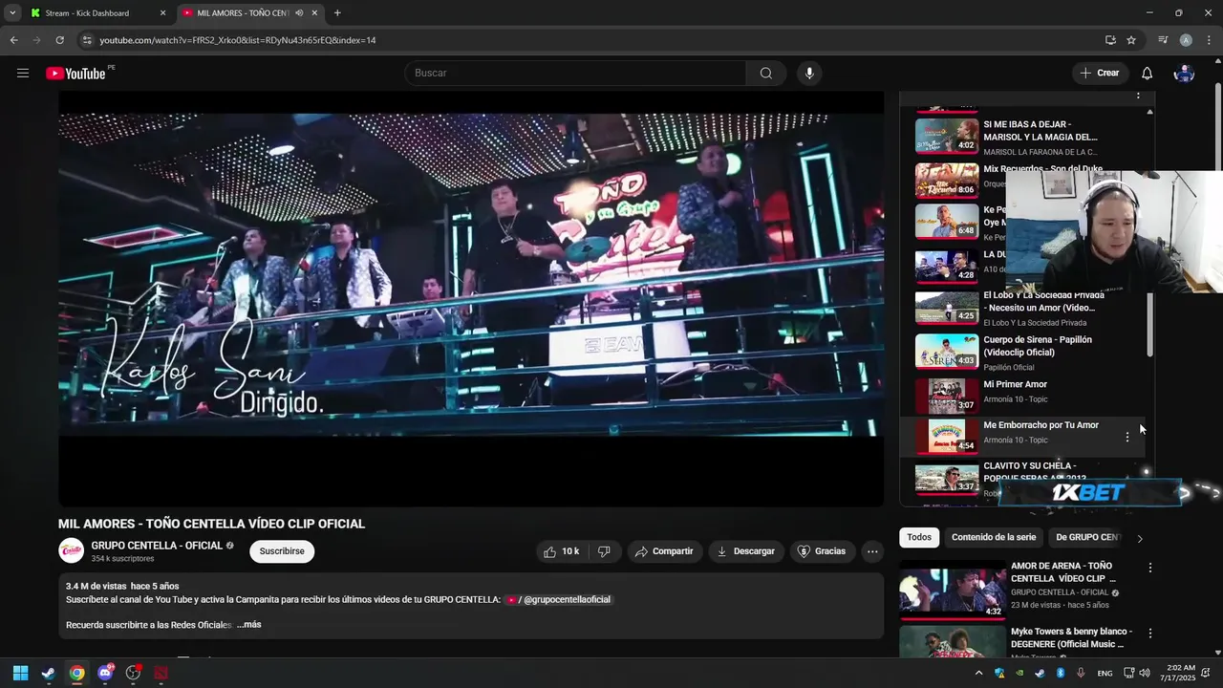
Task: Select Contenido de la serie chip
Action: [x=994, y=537]
